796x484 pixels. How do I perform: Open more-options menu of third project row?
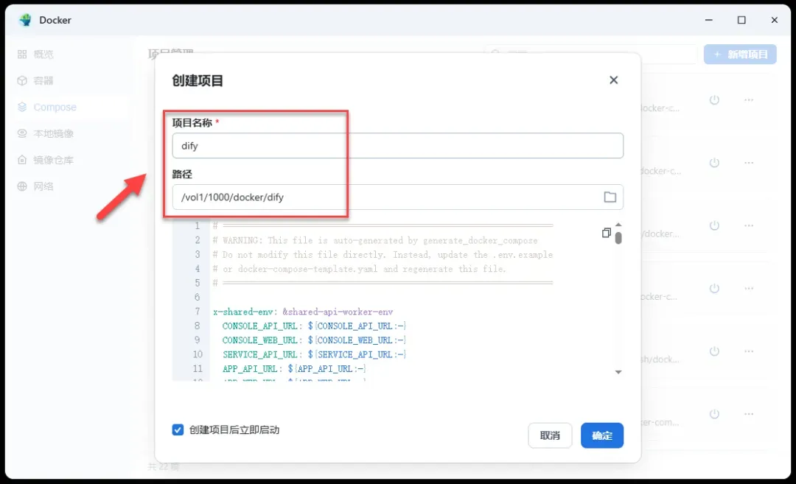(x=749, y=225)
